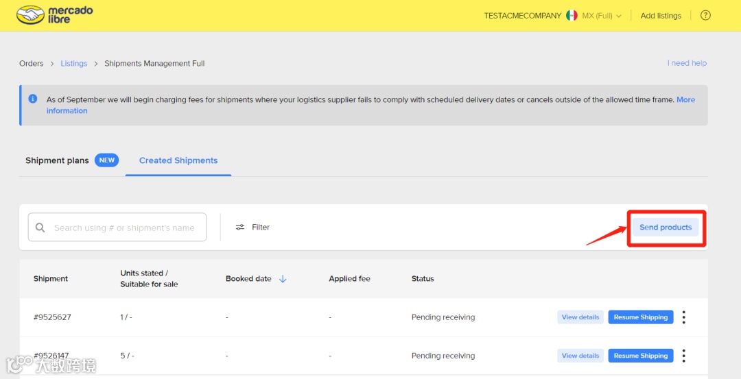
Task: Click shipment number #9525627
Action: click(x=52, y=317)
